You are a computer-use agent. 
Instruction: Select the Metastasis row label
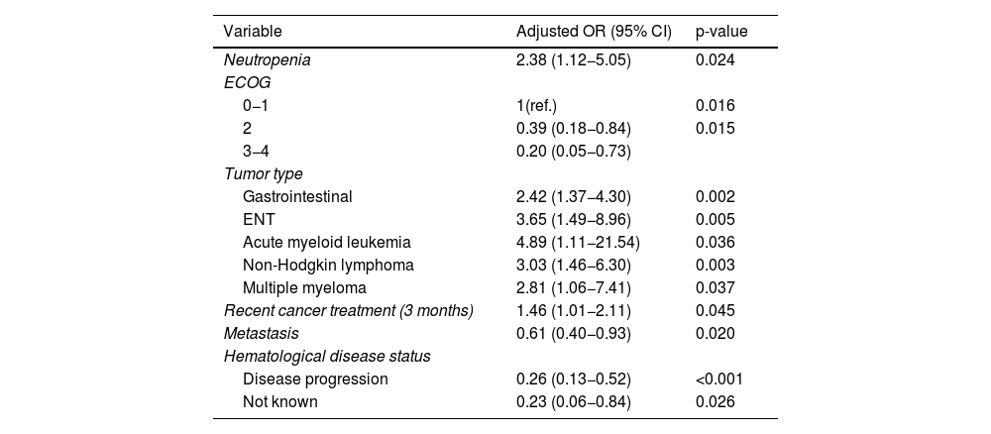[x=261, y=334]
